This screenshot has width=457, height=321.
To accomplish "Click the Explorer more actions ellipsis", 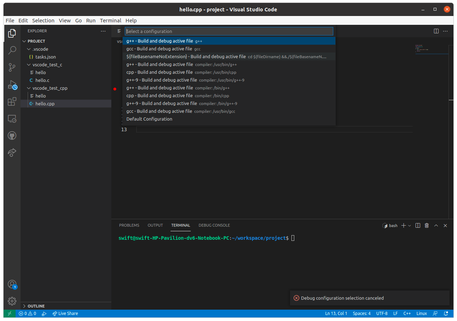I will point(103,31).
